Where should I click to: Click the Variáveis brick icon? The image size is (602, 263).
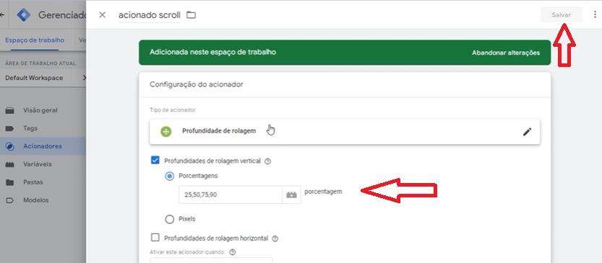pyautogui.click(x=10, y=164)
